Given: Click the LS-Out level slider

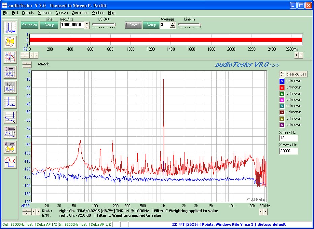Looking at the screenshot, I should (103, 25).
